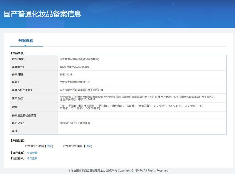Click the 备注 label cell
The image size is (235, 174).
pyautogui.click(x=34, y=131)
